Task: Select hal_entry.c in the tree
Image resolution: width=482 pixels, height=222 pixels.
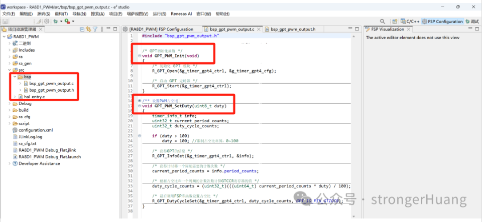Action: click(32, 97)
